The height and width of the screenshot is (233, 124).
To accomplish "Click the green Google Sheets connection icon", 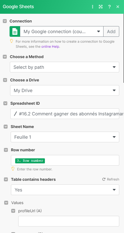I will click(x=15, y=31).
